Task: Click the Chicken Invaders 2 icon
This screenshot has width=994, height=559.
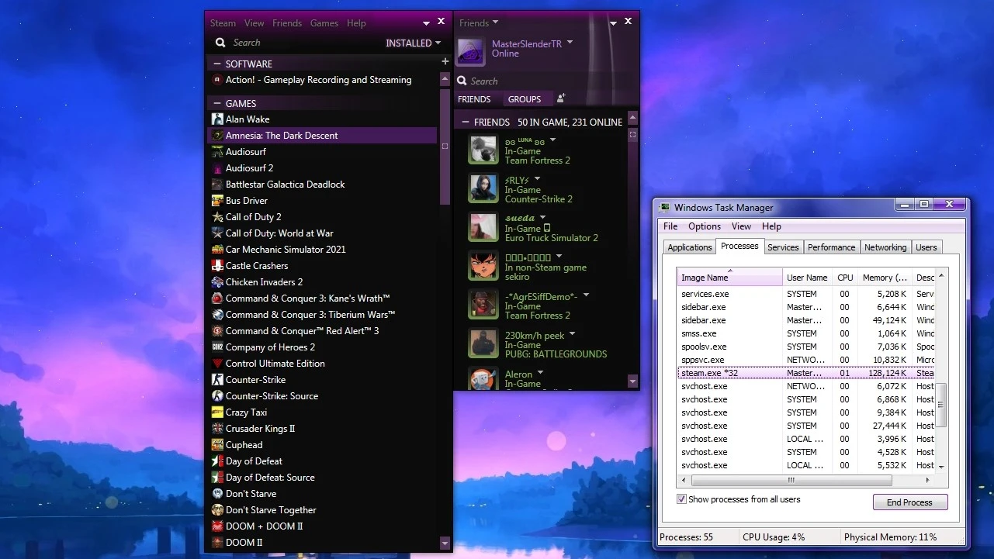Action: [217, 282]
